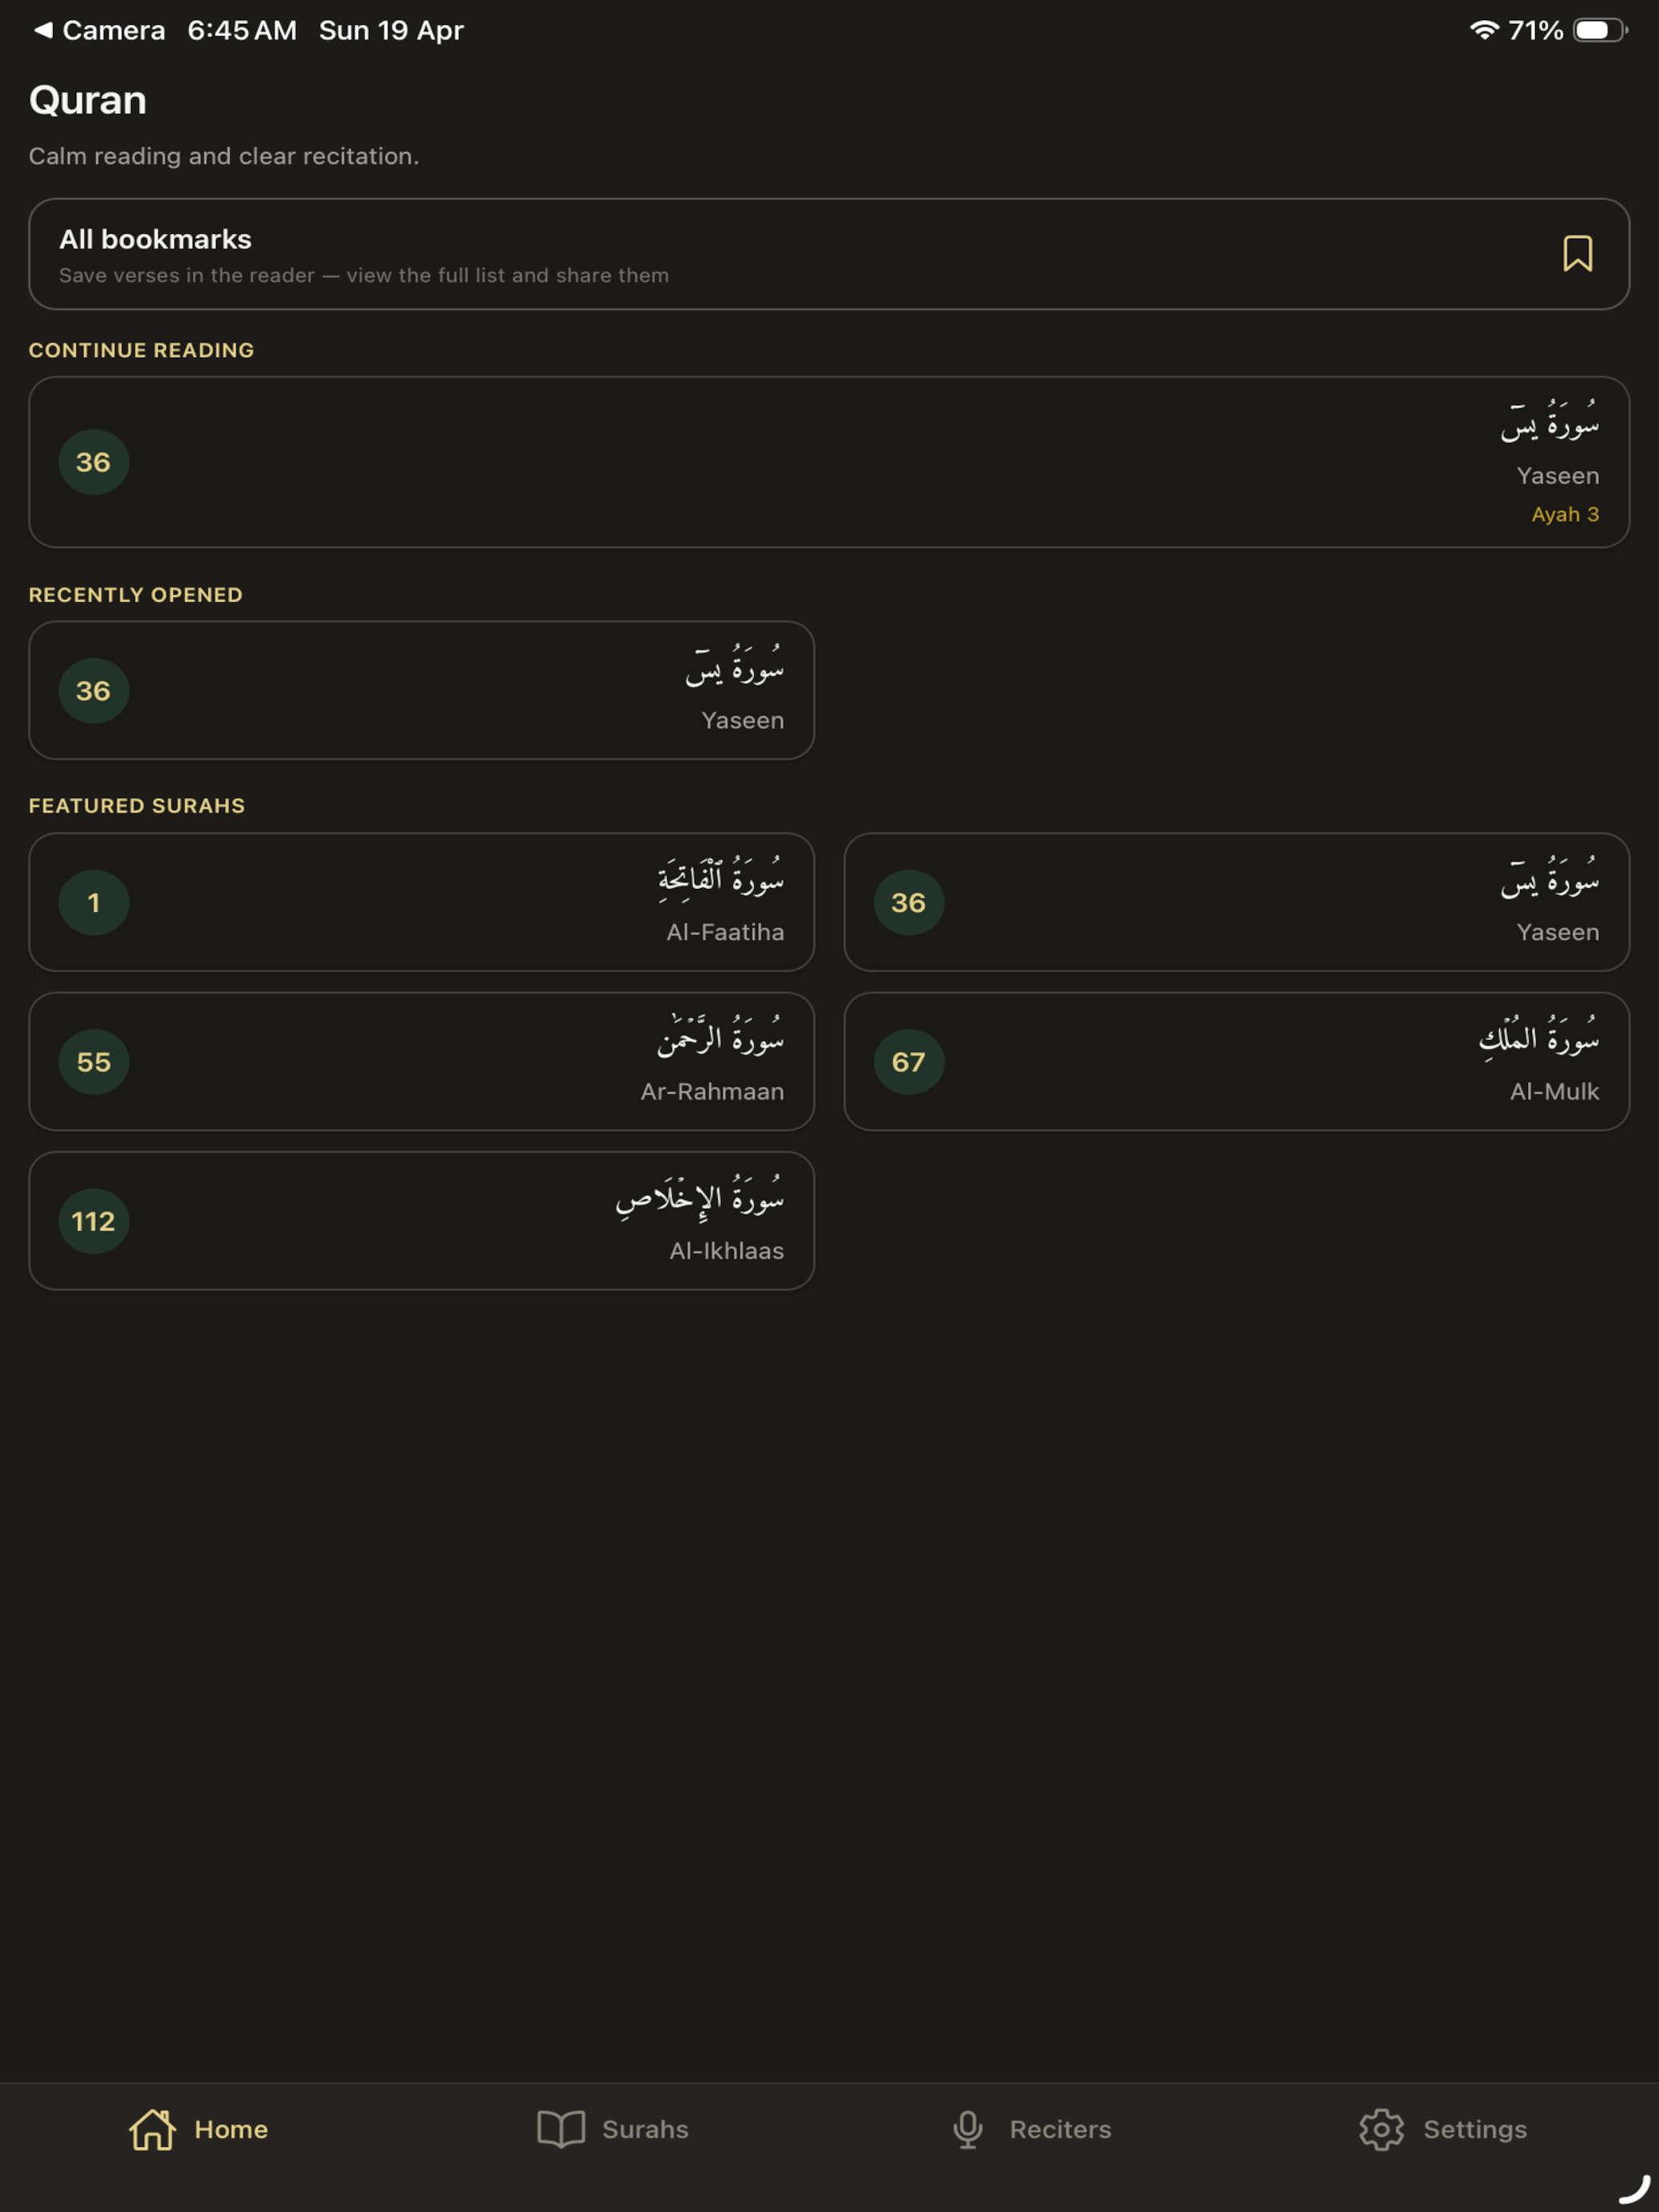Tap Arabic title in Continue Reading card

[1549, 420]
